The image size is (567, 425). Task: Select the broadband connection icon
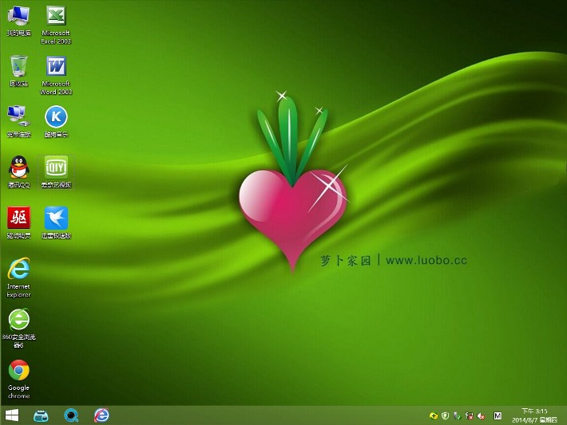point(19,121)
